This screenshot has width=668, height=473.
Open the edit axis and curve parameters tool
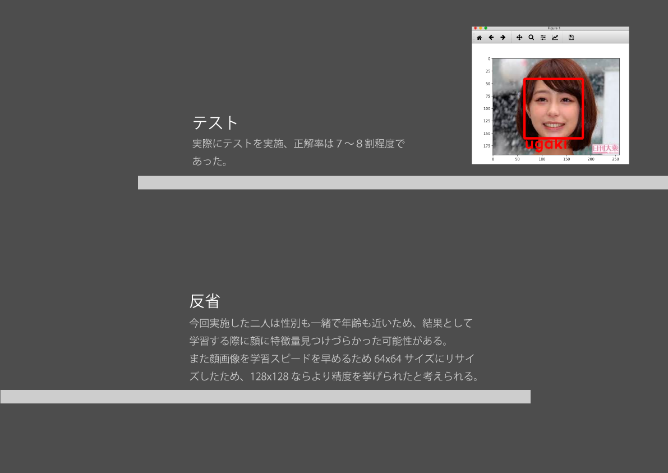point(555,38)
